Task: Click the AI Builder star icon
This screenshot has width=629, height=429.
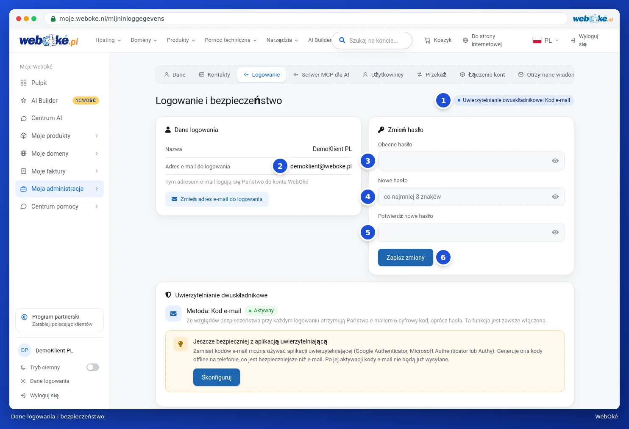Action: 23,101
